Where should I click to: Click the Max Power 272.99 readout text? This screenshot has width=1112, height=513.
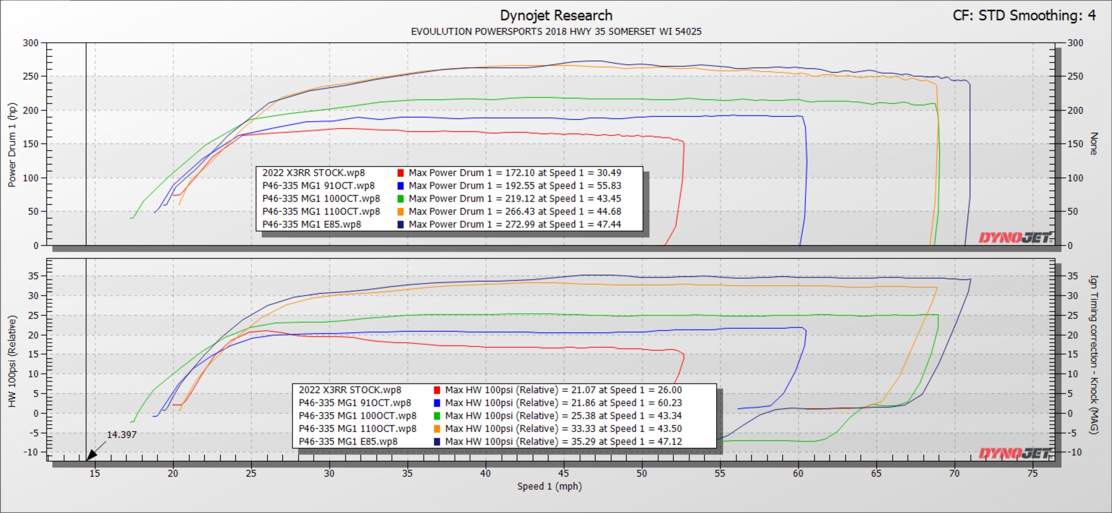point(514,225)
